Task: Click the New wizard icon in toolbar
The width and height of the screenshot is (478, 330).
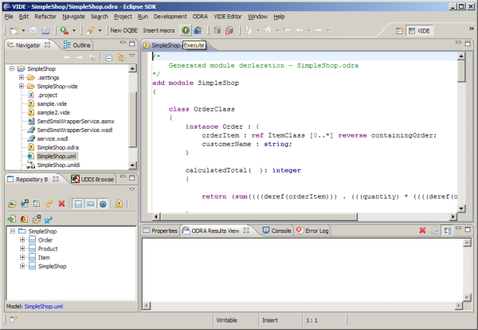Action: click(x=14, y=30)
